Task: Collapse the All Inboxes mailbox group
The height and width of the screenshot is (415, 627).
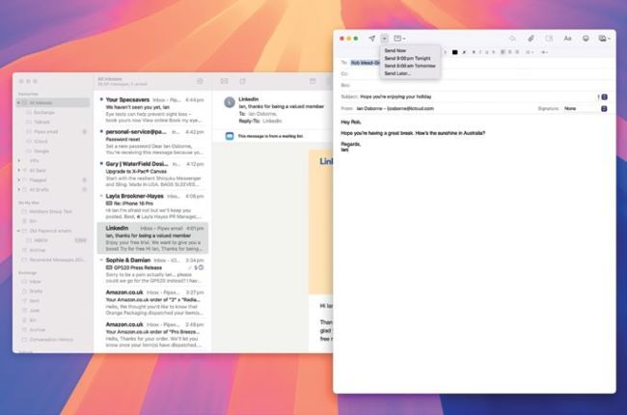Action: click(x=19, y=102)
